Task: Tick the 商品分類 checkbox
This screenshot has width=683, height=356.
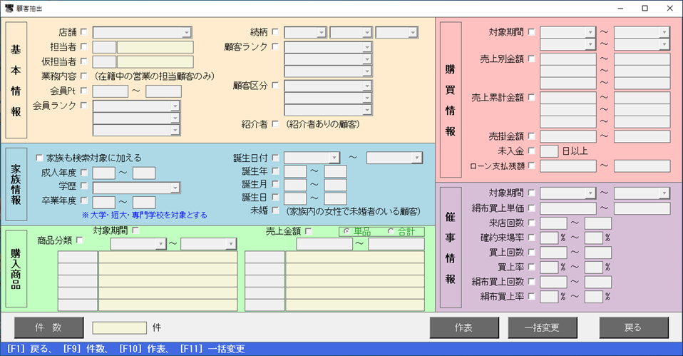Action: tap(80, 240)
